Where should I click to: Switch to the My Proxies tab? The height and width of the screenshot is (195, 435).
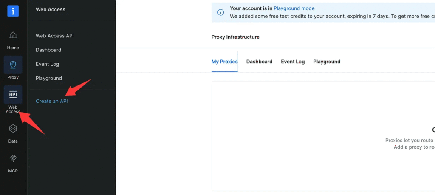[x=224, y=62]
